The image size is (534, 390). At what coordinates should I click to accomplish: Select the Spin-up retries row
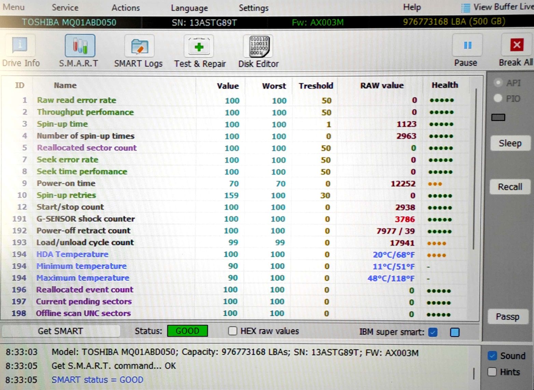(236, 195)
